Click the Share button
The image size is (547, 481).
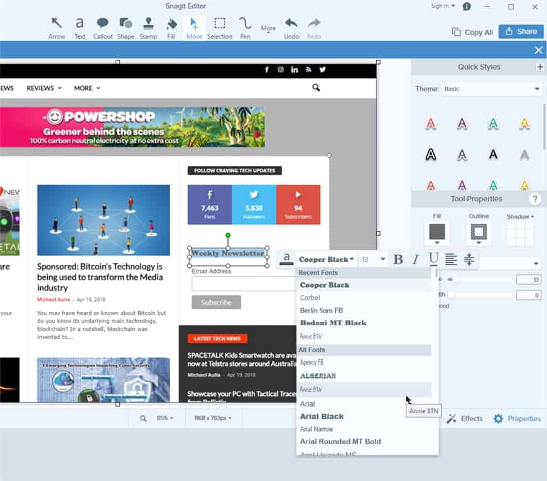click(521, 32)
